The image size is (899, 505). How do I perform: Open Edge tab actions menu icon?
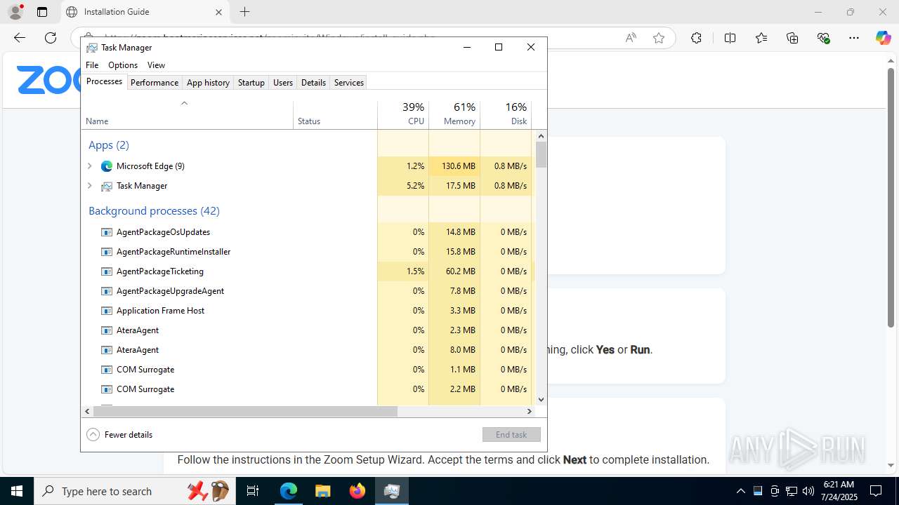pyautogui.click(x=42, y=12)
